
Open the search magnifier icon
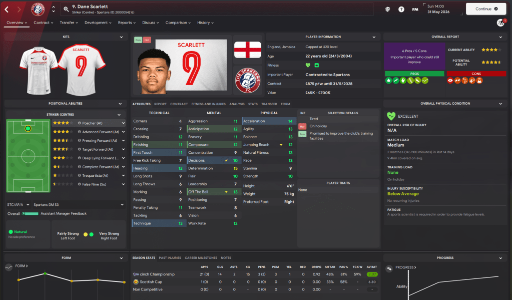point(66,9)
